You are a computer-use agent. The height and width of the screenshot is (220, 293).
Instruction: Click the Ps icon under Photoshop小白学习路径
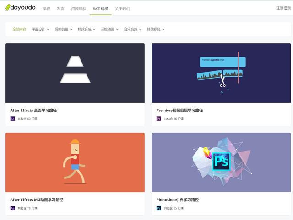click(x=159, y=208)
